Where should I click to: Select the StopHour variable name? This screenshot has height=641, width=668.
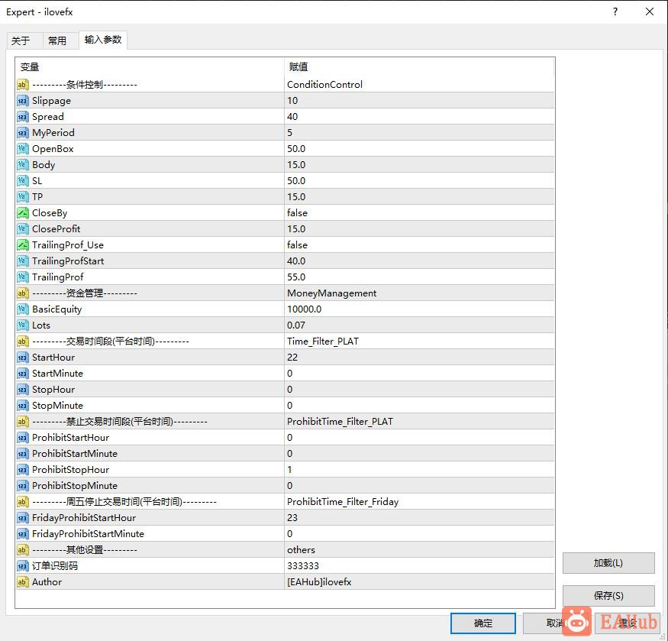53,390
